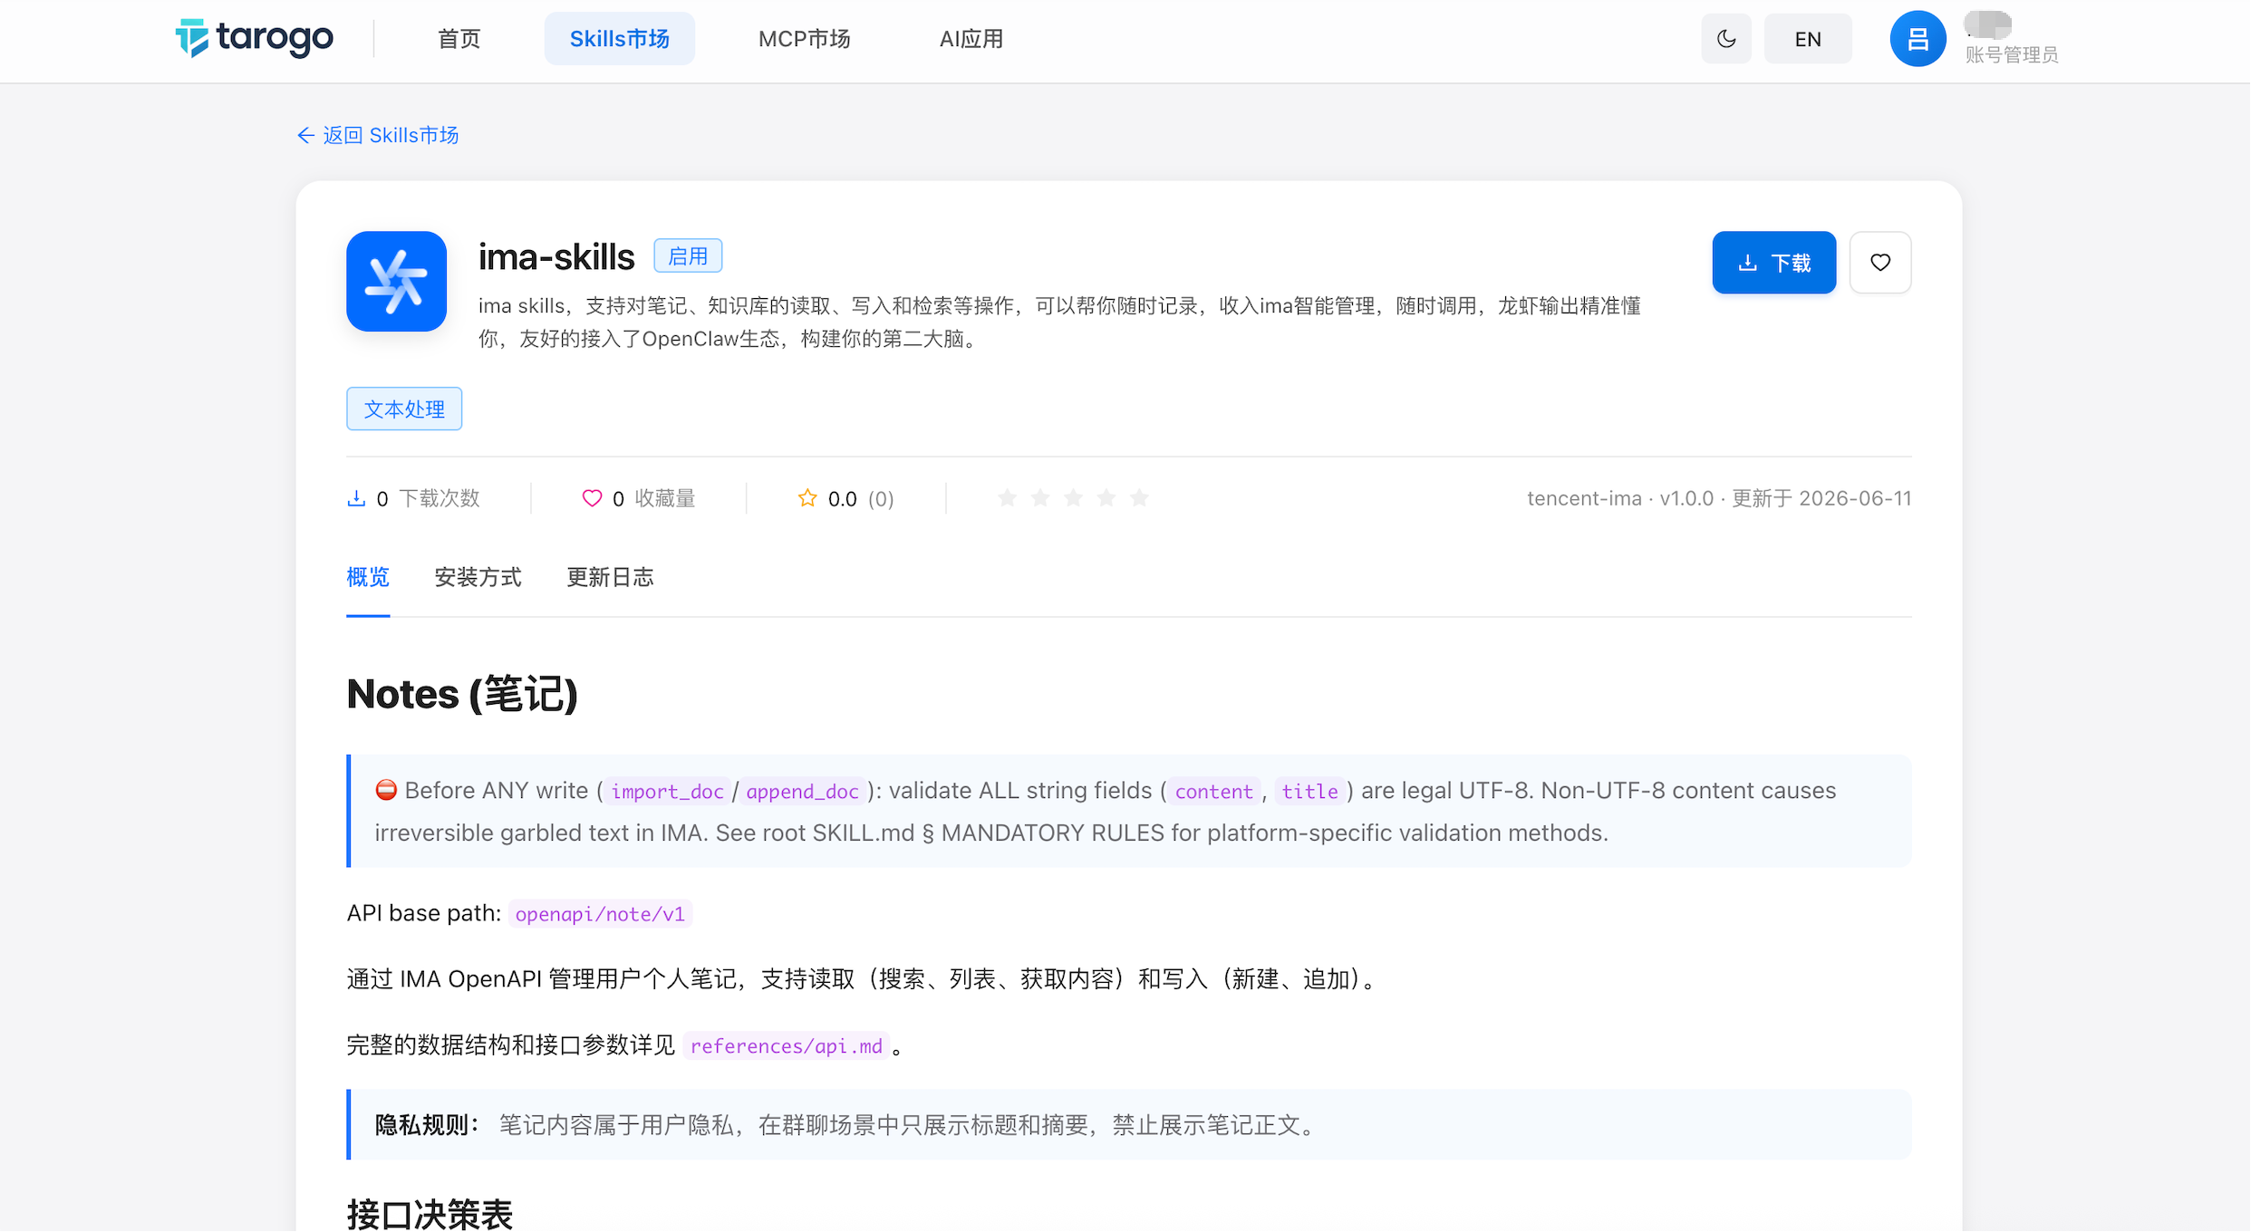
Task: Open the user avatar menu
Action: coord(1918,39)
